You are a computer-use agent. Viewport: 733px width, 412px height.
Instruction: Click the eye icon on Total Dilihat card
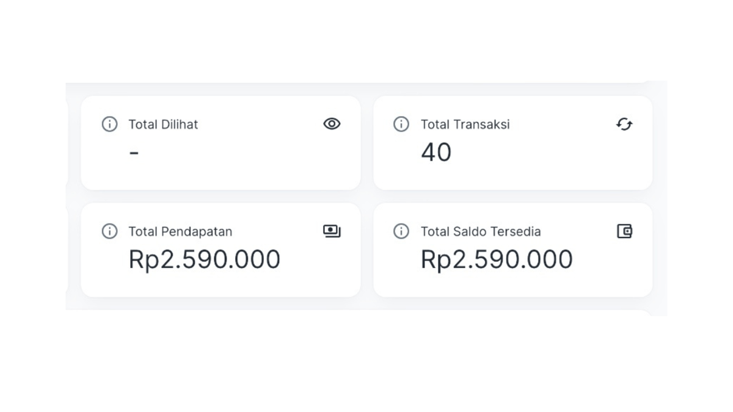coord(331,123)
